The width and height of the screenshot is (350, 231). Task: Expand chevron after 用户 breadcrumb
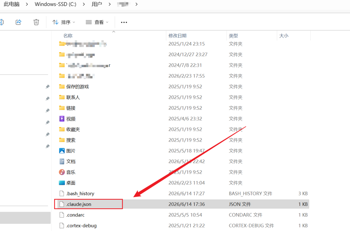109,4
